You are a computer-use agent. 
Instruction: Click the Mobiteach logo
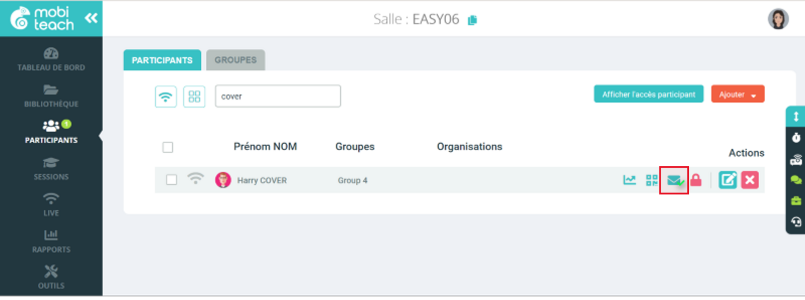[x=42, y=19]
